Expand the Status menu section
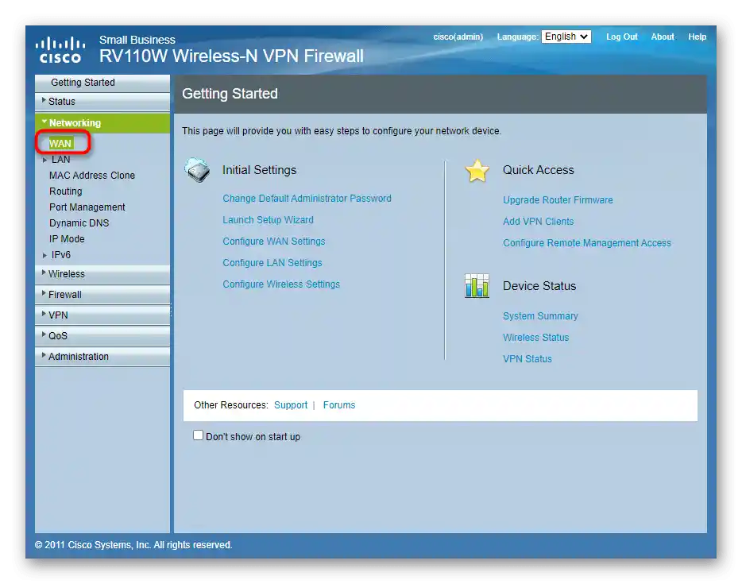742x584 pixels. coord(102,101)
